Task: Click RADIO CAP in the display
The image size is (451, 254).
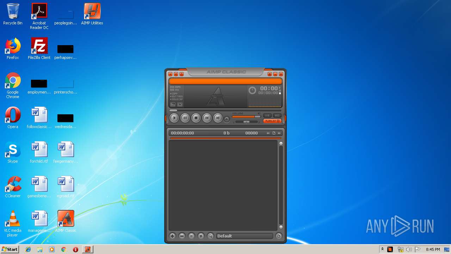Action: tap(176, 99)
